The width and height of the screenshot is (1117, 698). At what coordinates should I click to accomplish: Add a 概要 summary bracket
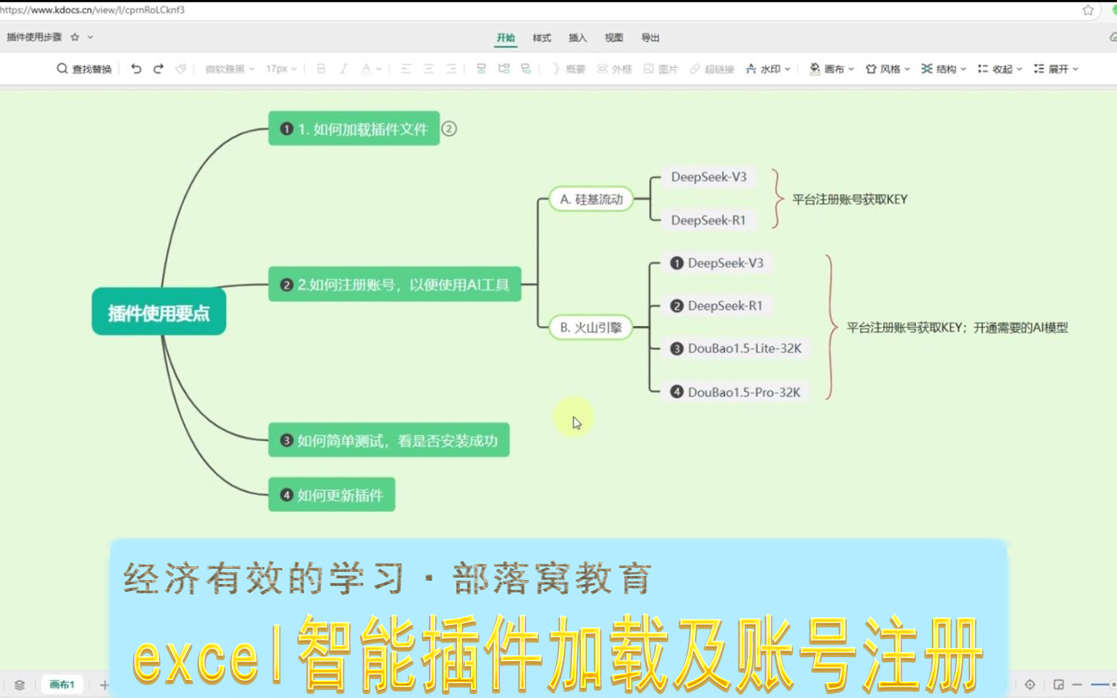coord(569,69)
